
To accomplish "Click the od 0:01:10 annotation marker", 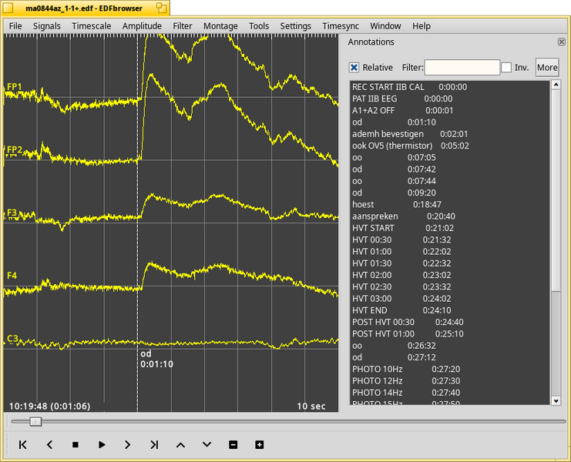I will coord(156,359).
